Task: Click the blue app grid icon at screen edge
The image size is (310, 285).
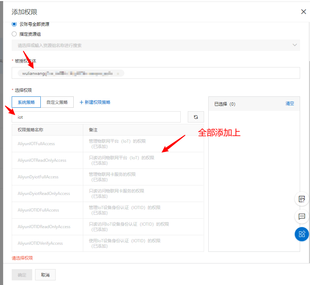Action: [301, 234]
